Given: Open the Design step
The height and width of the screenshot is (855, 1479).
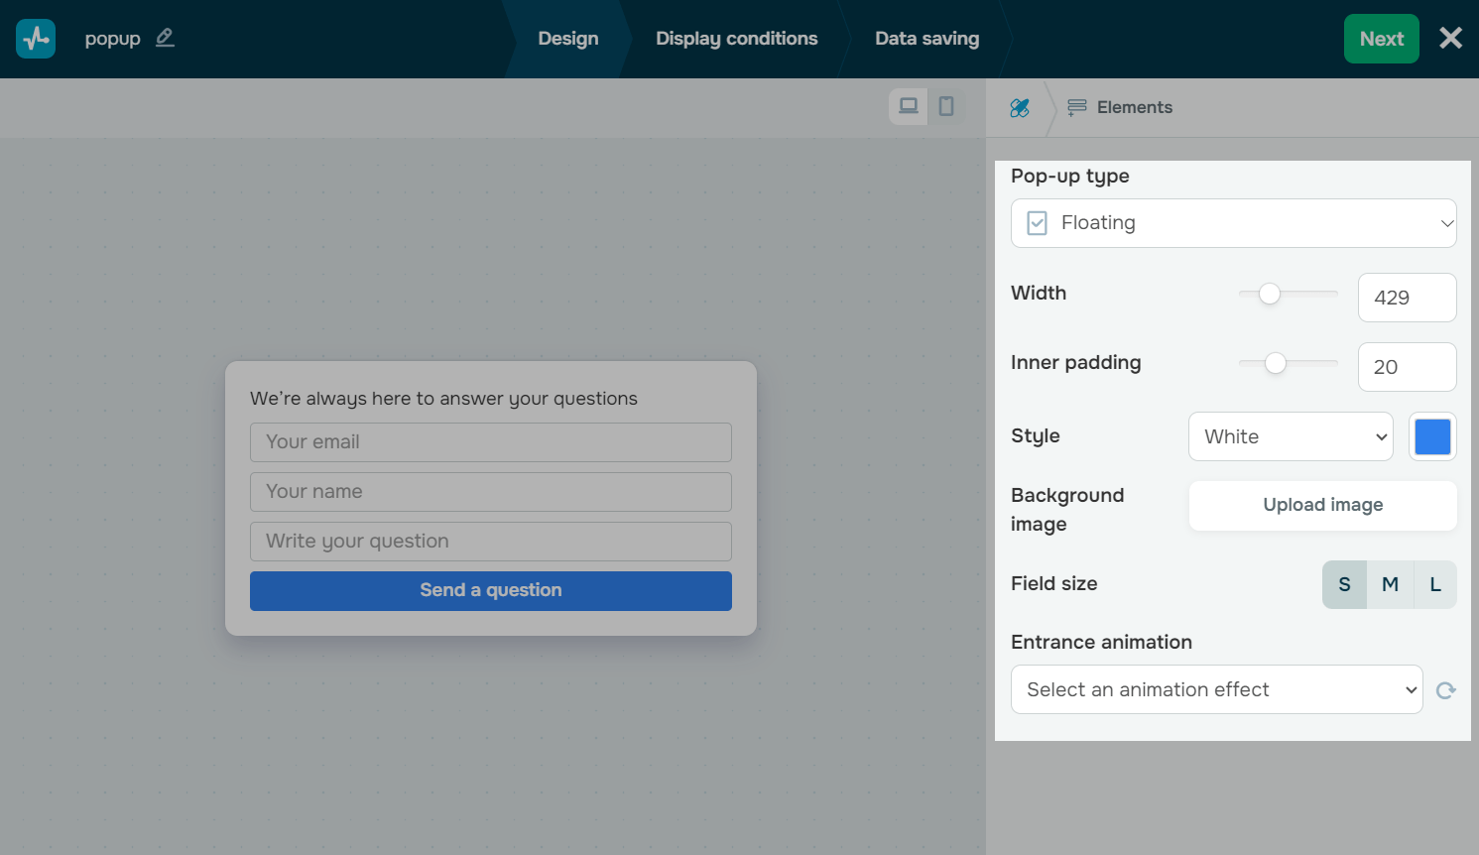Looking at the screenshot, I should (x=568, y=39).
